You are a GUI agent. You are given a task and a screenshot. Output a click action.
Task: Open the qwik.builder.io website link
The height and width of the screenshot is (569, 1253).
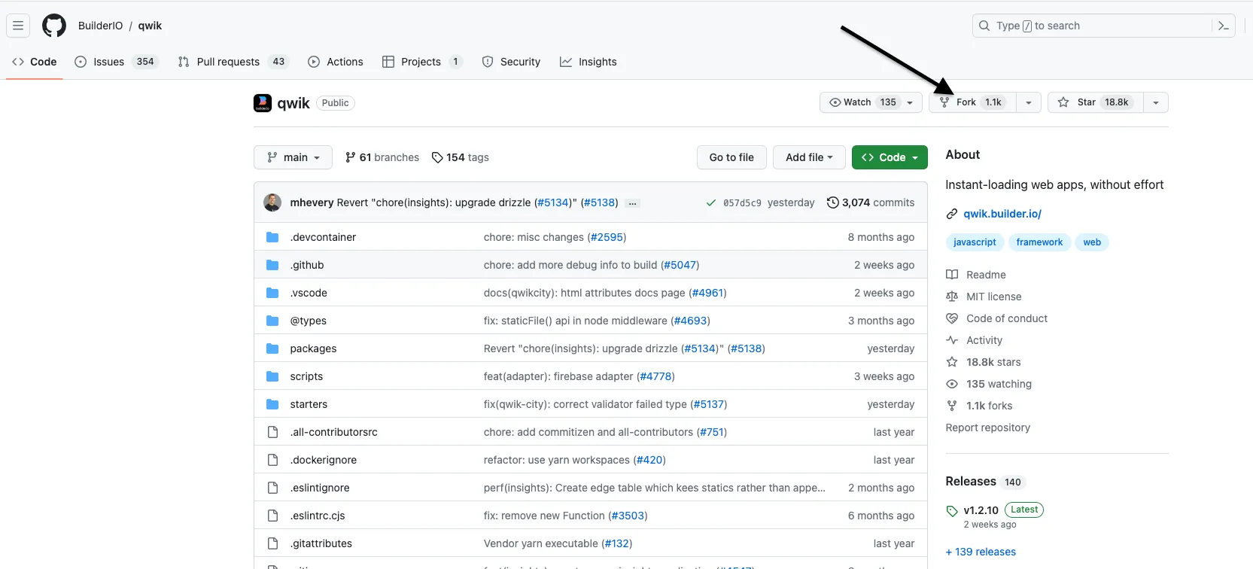tap(1002, 214)
